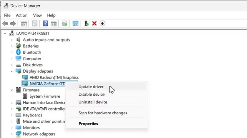
Task: Click the blue Help question-mark icon
Action: point(45,24)
